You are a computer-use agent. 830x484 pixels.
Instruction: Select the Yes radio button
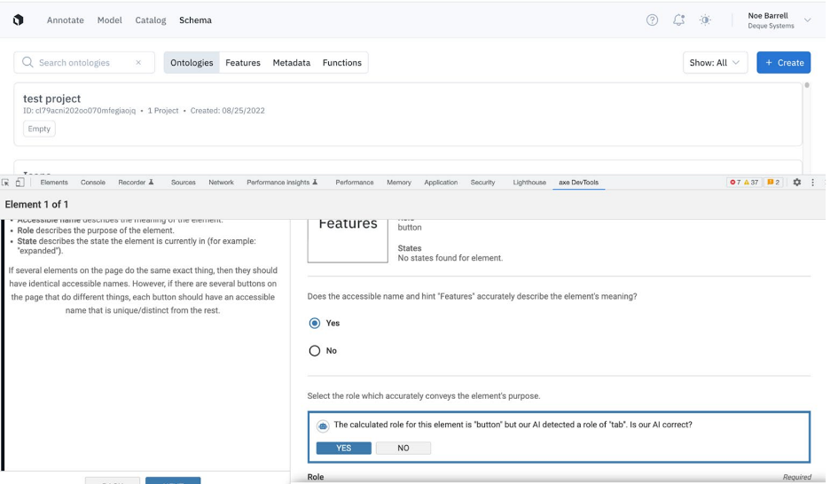coord(315,324)
